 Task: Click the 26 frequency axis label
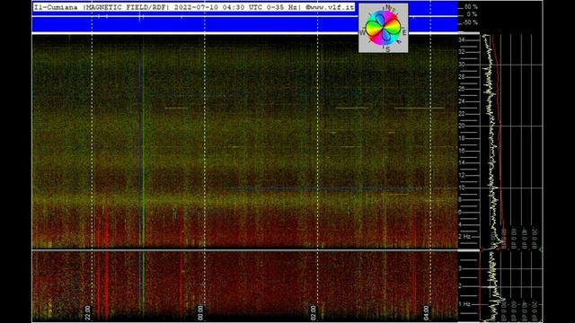[x=462, y=89]
